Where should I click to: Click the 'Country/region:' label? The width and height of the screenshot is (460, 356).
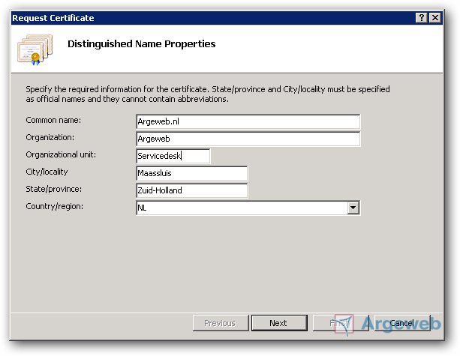click(55, 207)
